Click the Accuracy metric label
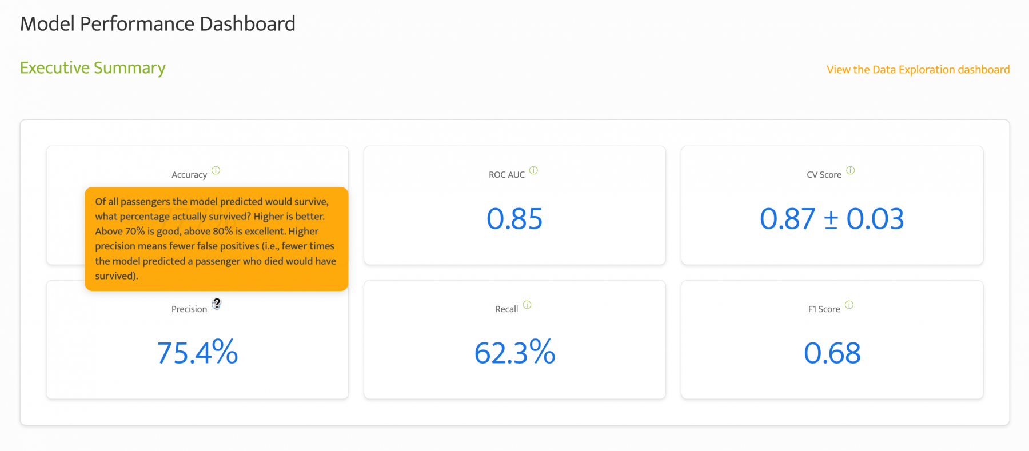 [x=189, y=175]
